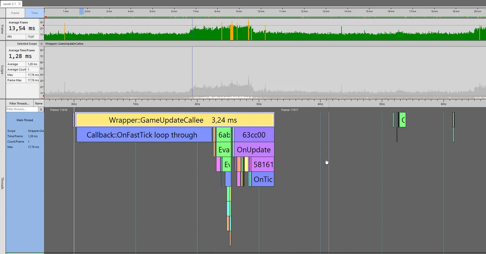Select the green 6ab scope block
The width and height of the screenshot is (486, 254).
[224, 135]
